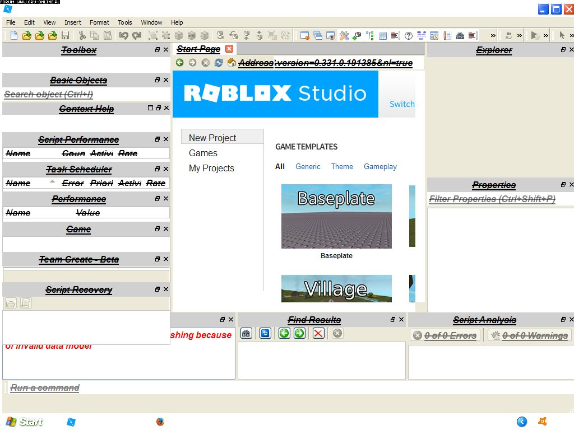574x430 pixels.
Task: Toggle the 0 of 0 Warnings filter
Action: coord(529,335)
